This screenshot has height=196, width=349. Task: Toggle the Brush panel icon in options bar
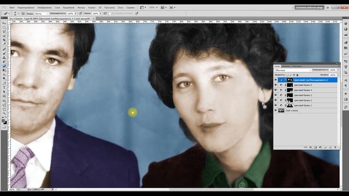tap(23, 14)
